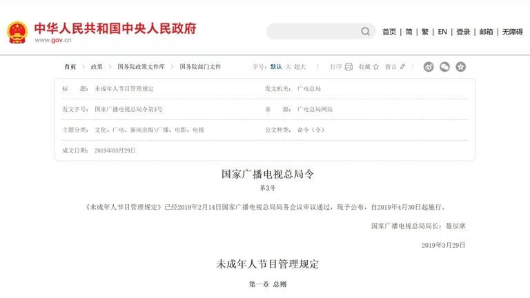This screenshot has height=298, width=530.
Task: Click the printer icon to print
Action: [x=349, y=67]
